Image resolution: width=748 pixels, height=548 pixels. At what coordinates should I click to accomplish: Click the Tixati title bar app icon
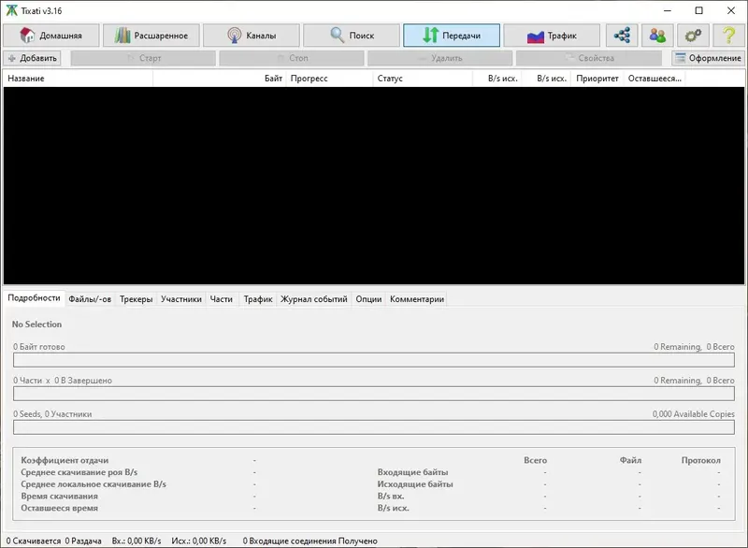pos(11,10)
